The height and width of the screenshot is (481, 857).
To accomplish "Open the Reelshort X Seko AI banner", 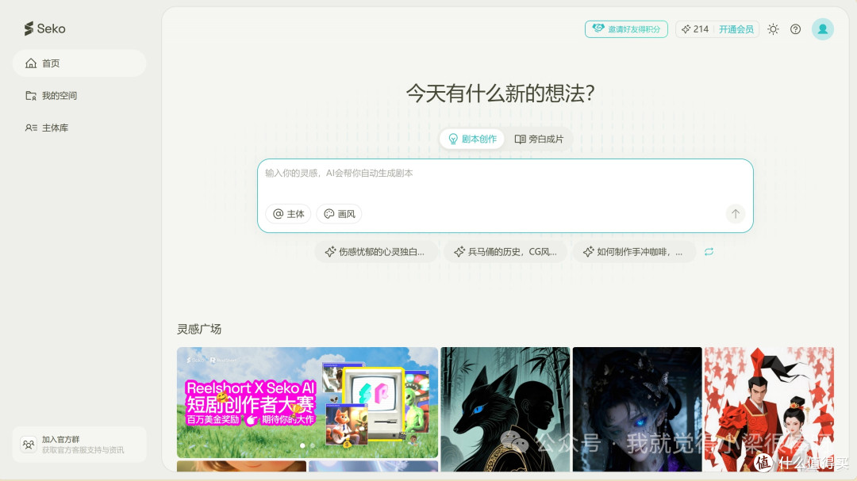I will (x=307, y=403).
